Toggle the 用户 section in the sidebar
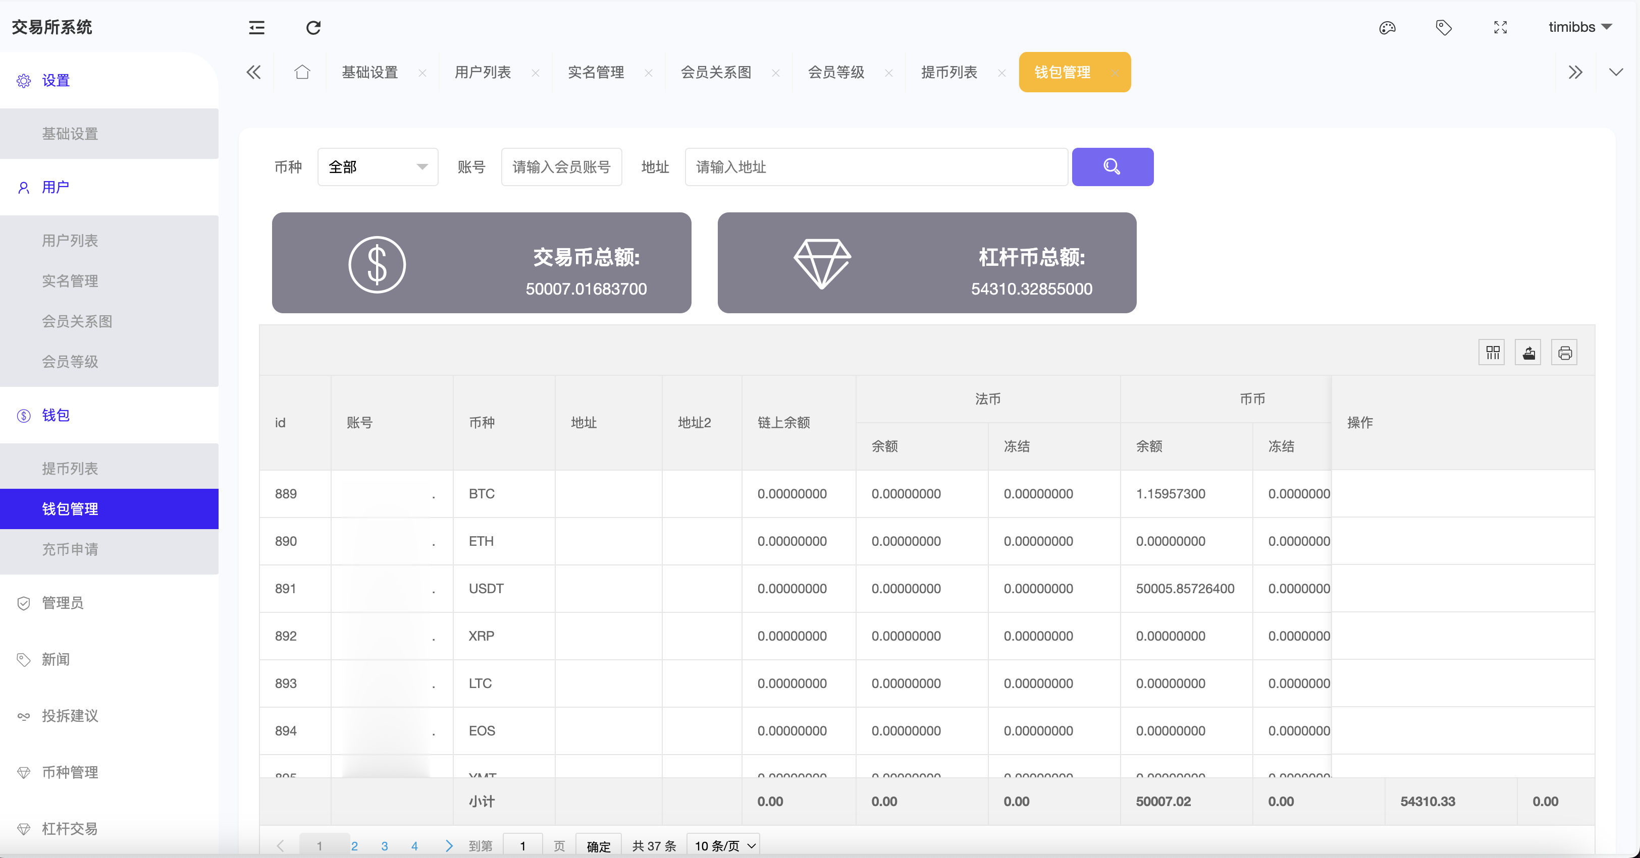1640x858 pixels. coord(57,187)
